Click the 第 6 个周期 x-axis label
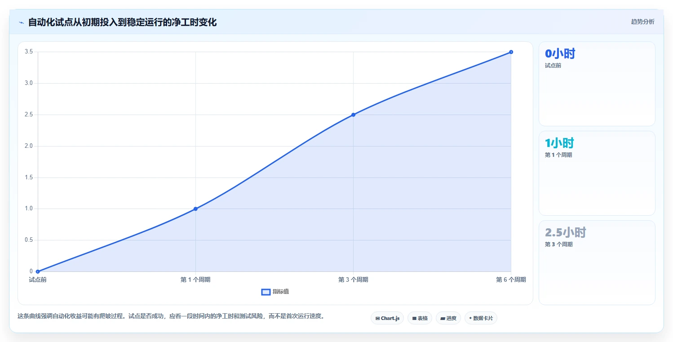Viewport: 673px width, 342px height. 511,280
